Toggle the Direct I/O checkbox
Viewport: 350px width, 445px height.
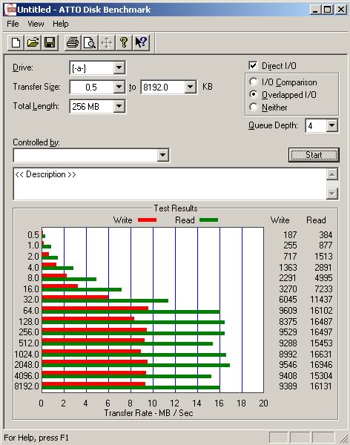click(253, 65)
